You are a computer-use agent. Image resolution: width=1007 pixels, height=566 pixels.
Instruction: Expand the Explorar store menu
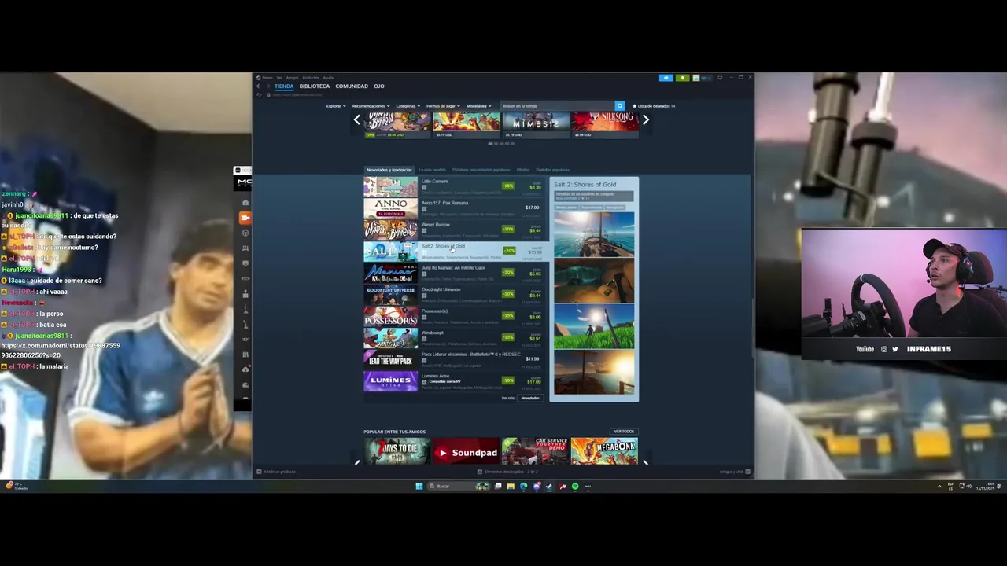tap(336, 106)
